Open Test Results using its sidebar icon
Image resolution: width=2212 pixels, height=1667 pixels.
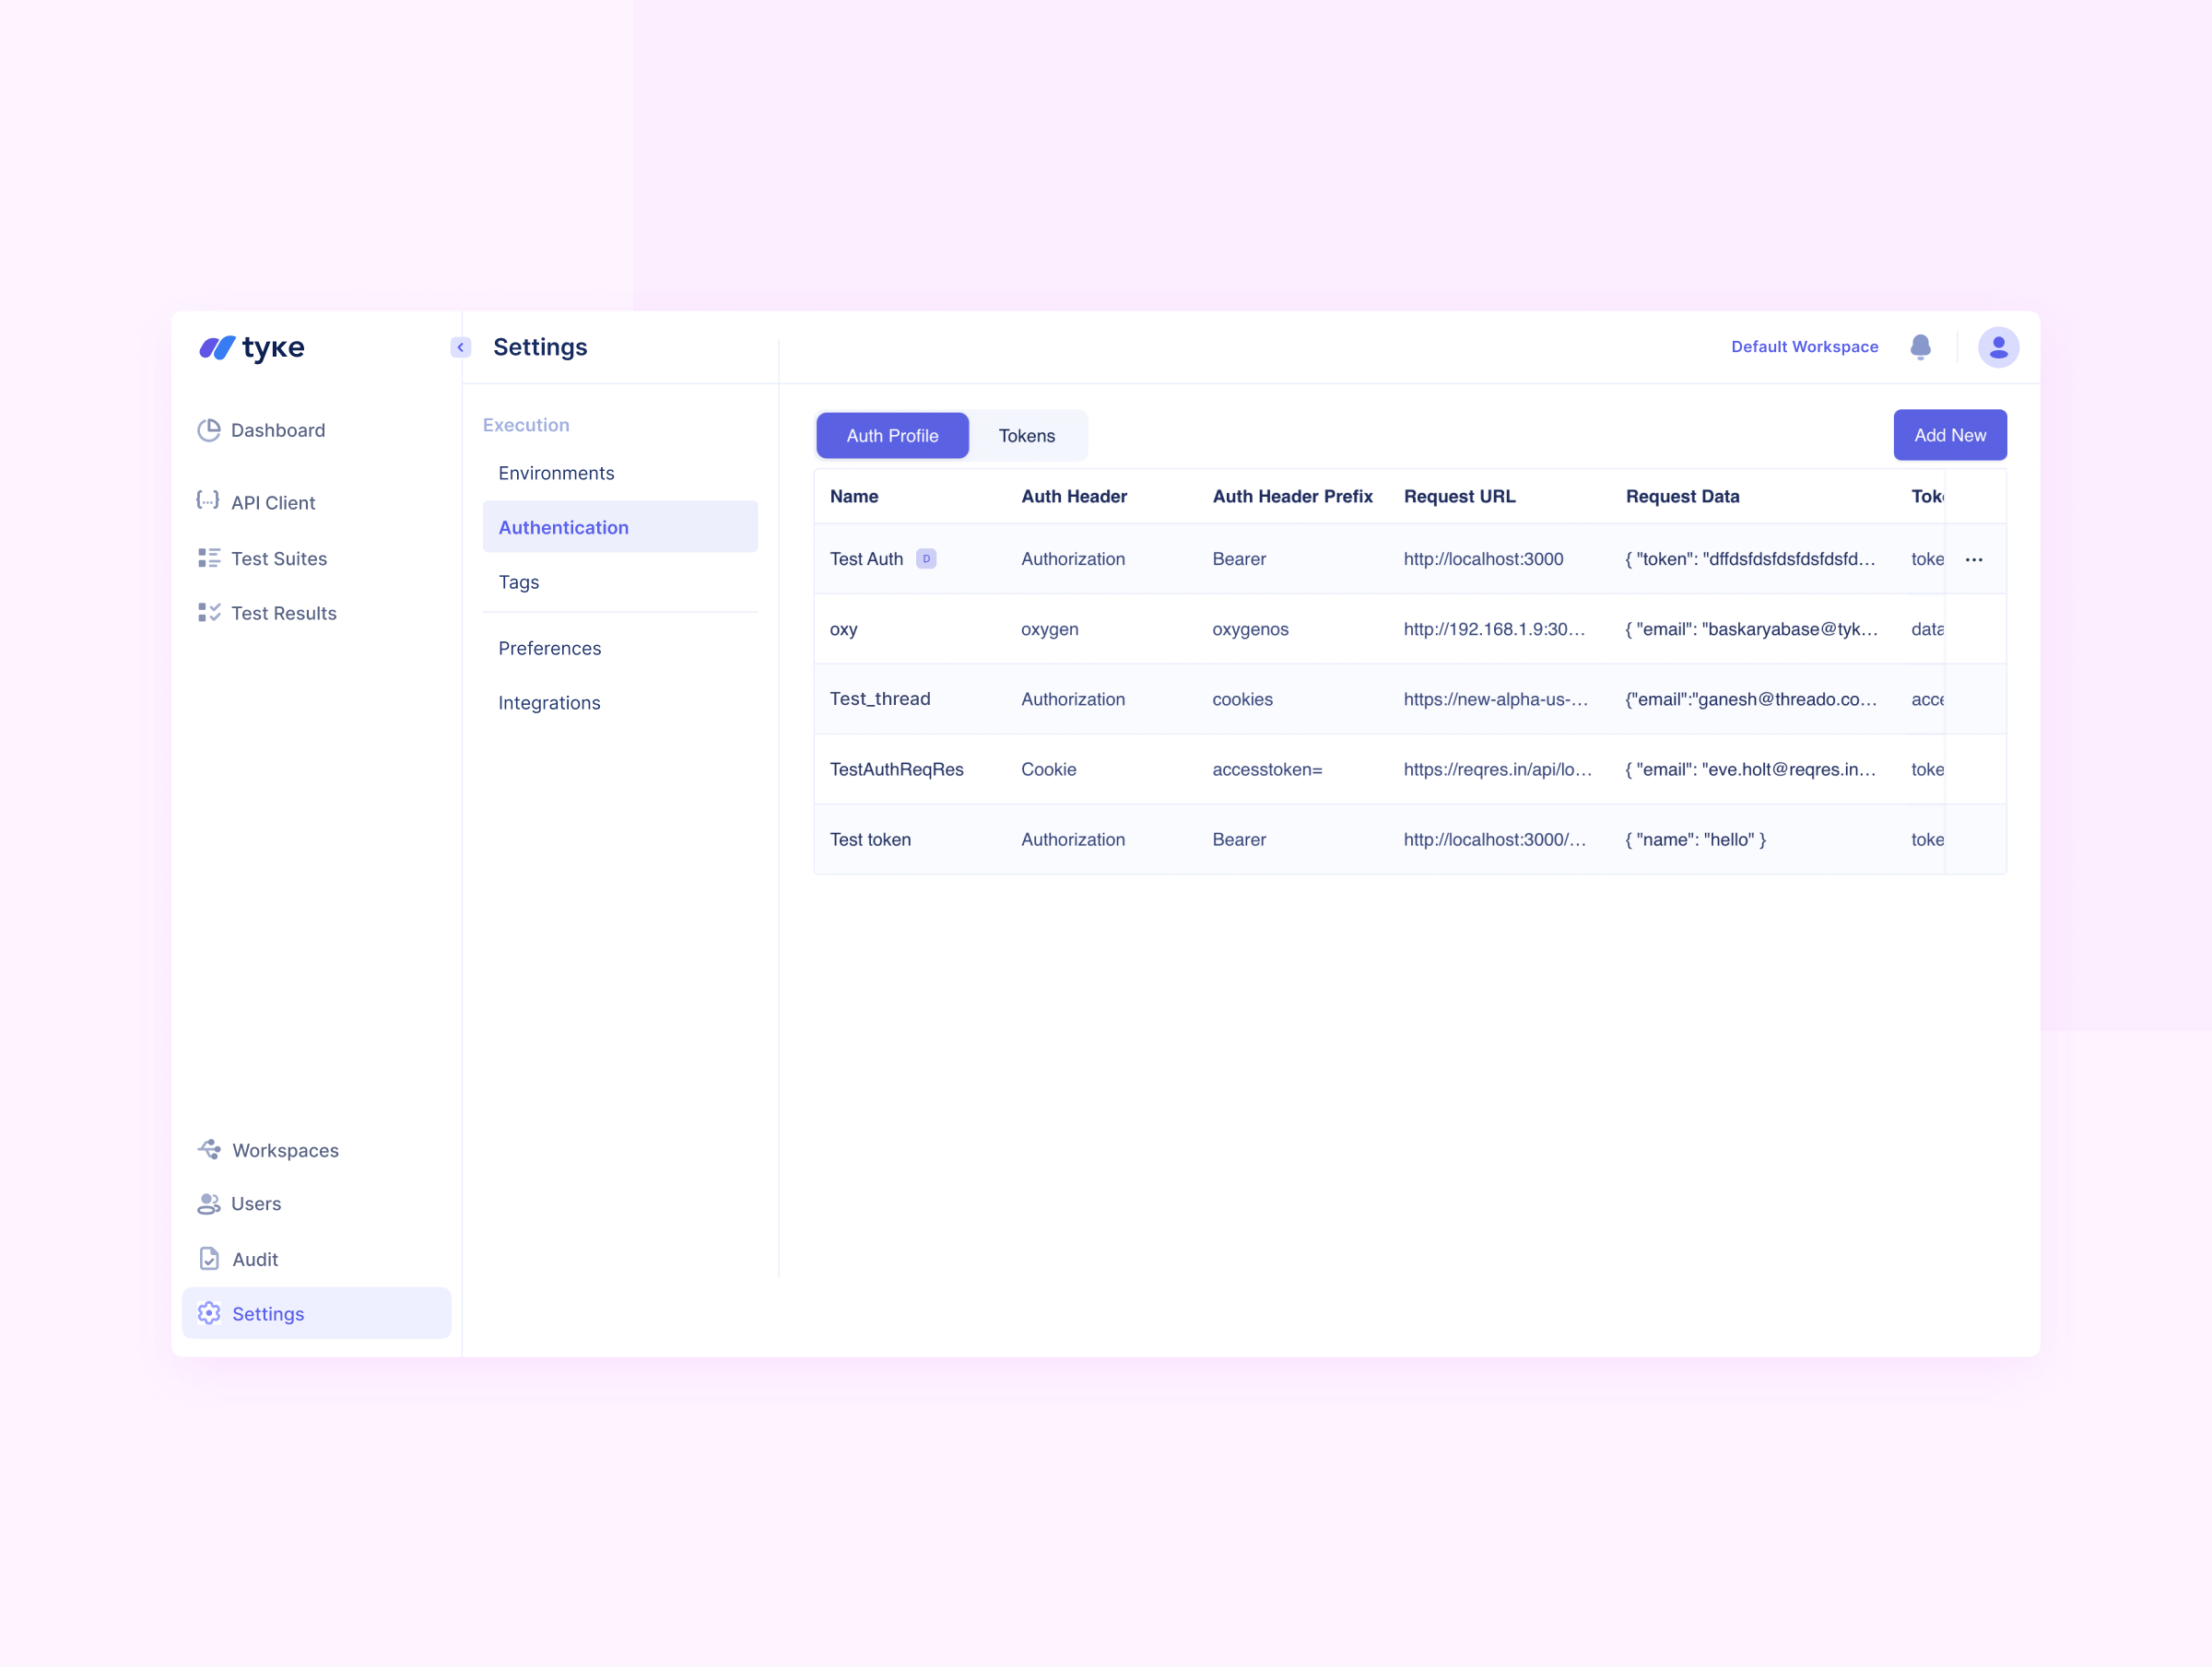click(210, 612)
